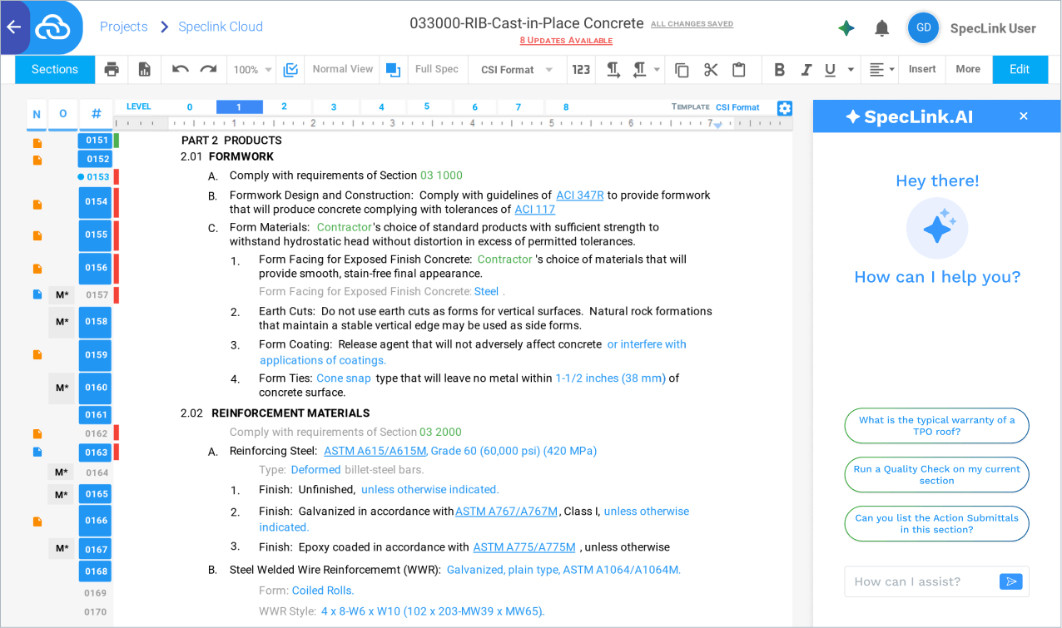Open the ASTM A615/A615M reference link

tap(375, 452)
